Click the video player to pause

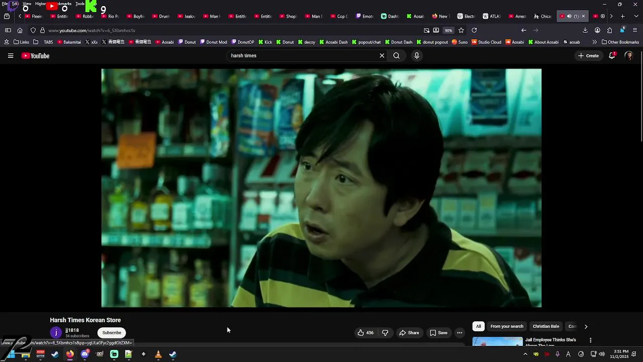[x=321, y=188]
